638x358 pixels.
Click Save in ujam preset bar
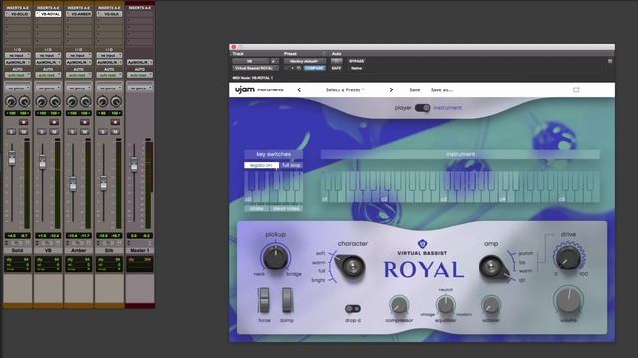415,90
